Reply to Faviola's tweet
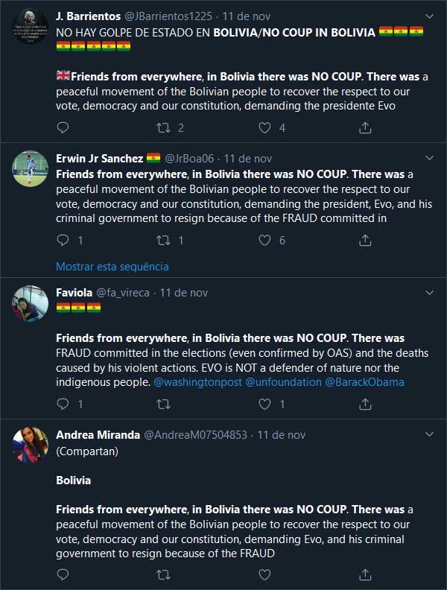The image size is (447, 590). [63, 404]
